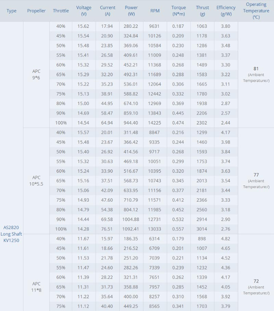Click the Thrust (g) column header

click(202, 11)
